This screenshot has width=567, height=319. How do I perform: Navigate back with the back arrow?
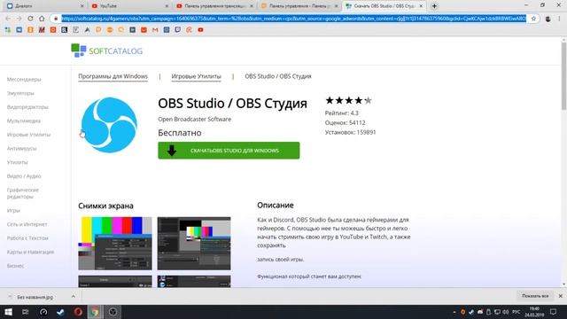pos(8,19)
